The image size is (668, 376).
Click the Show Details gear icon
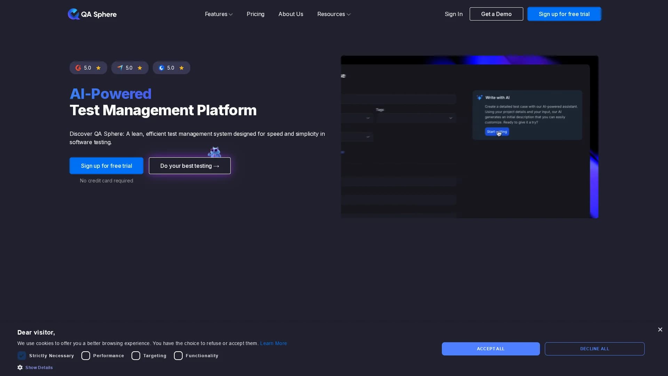click(20, 367)
